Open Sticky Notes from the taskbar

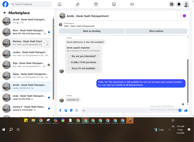click(x=26, y=120)
